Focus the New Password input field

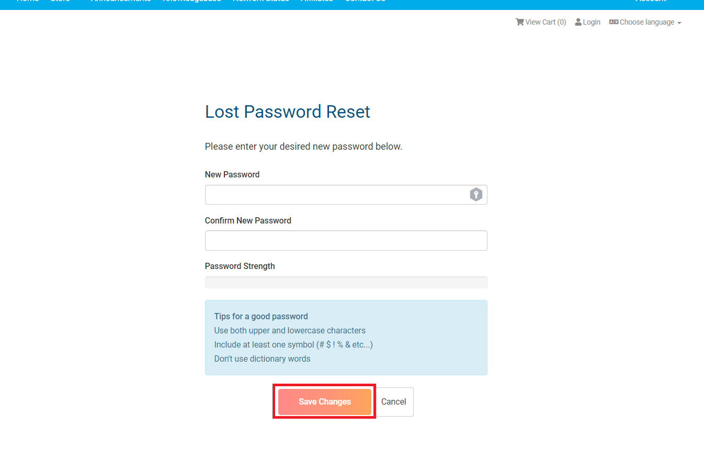pyautogui.click(x=346, y=195)
